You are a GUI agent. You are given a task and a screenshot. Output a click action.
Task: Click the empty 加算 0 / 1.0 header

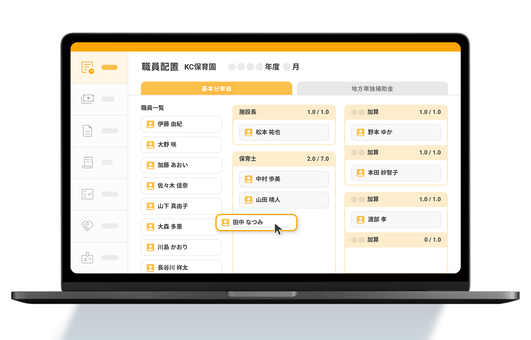pyautogui.click(x=396, y=240)
